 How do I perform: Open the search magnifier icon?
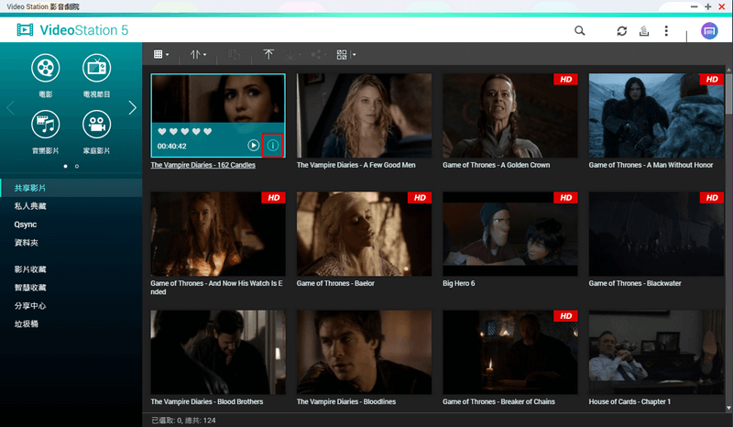point(580,31)
